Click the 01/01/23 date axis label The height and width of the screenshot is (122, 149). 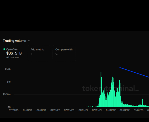tap(139, 110)
